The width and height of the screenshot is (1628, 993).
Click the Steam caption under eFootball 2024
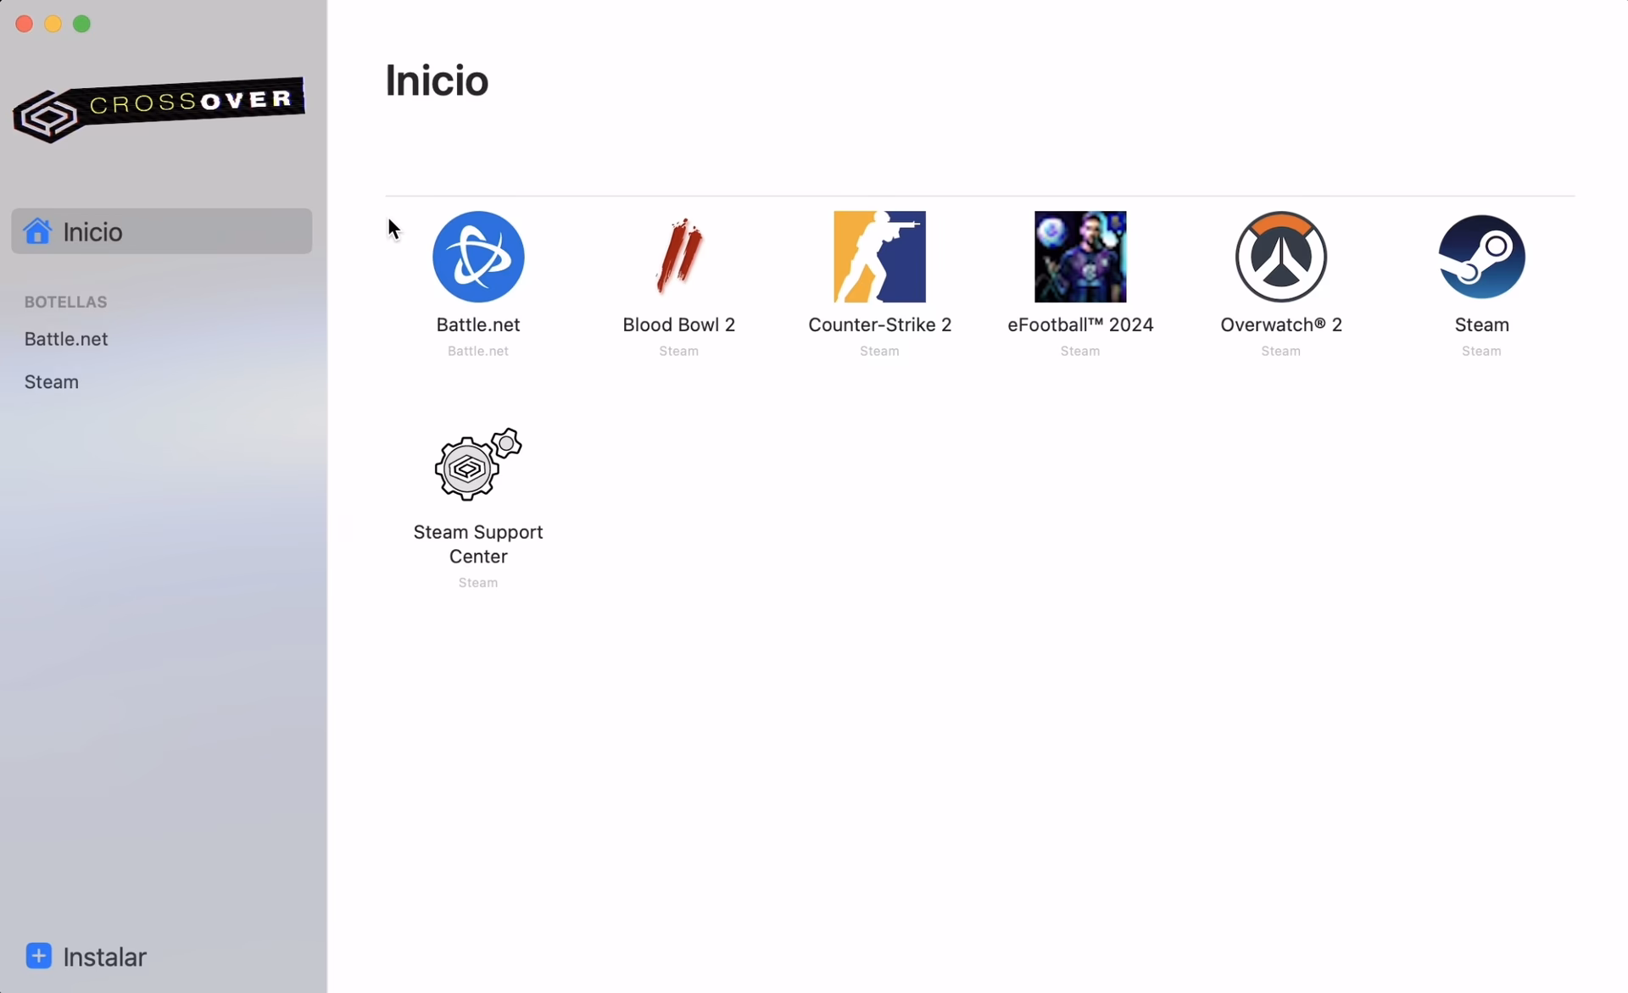[x=1080, y=351]
